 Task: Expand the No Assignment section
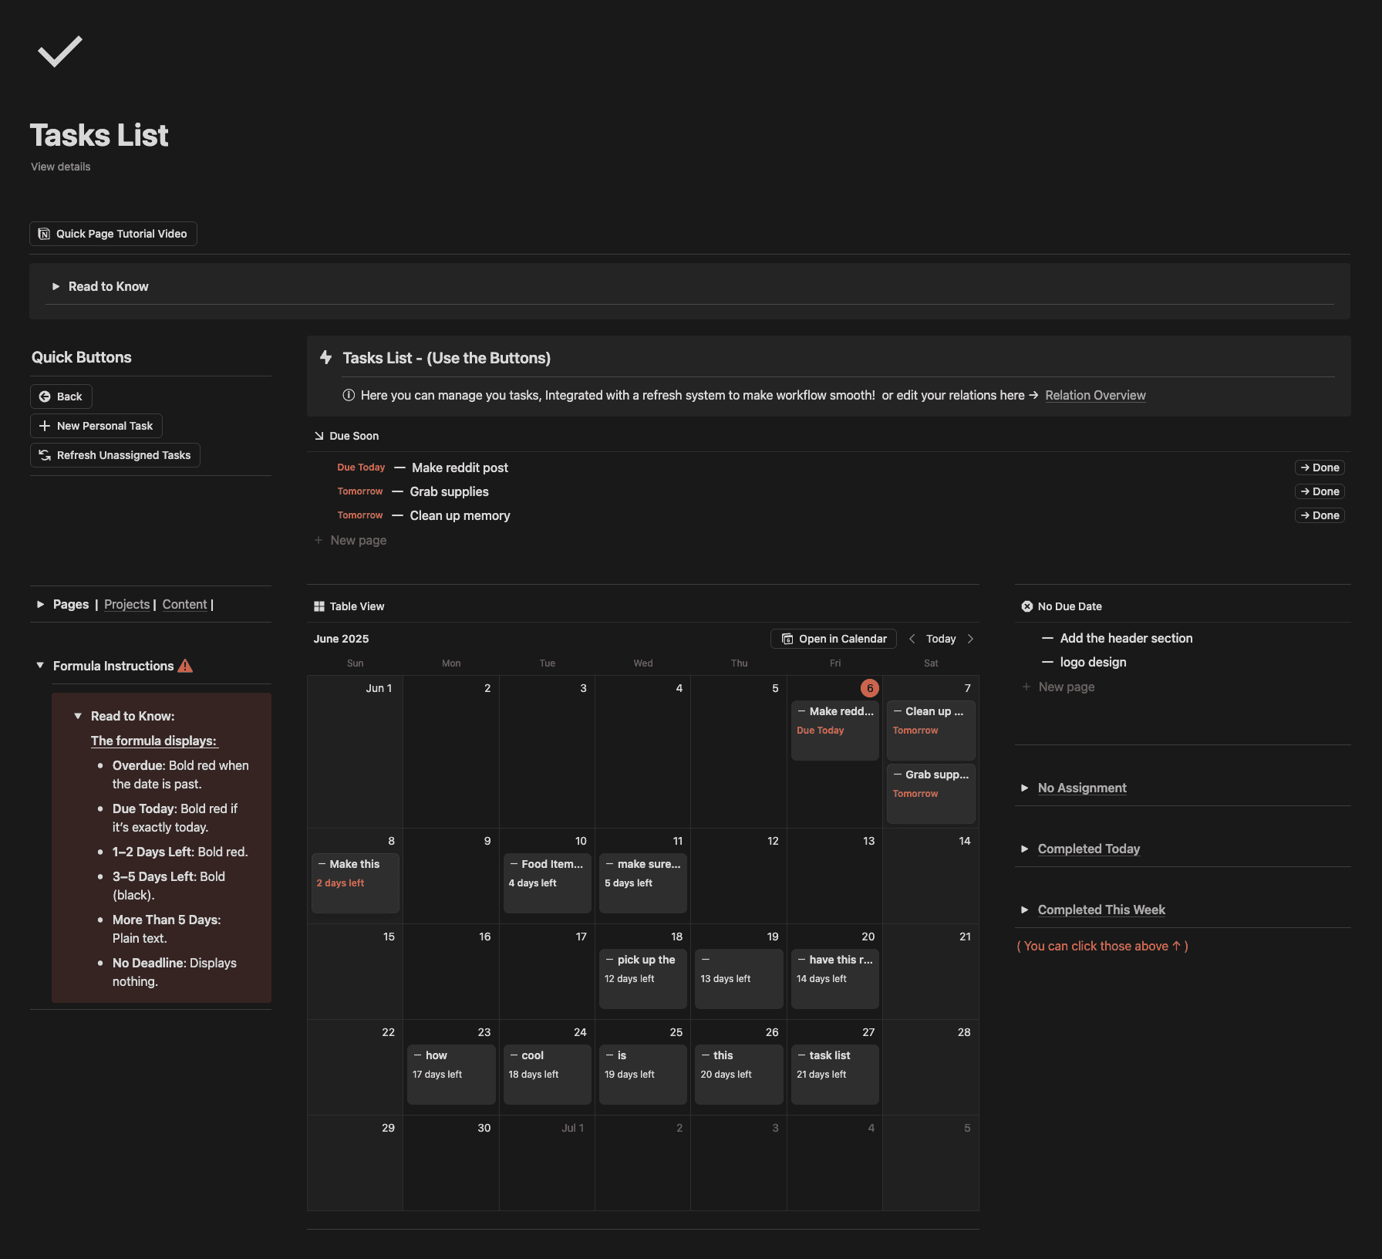tap(1025, 788)
